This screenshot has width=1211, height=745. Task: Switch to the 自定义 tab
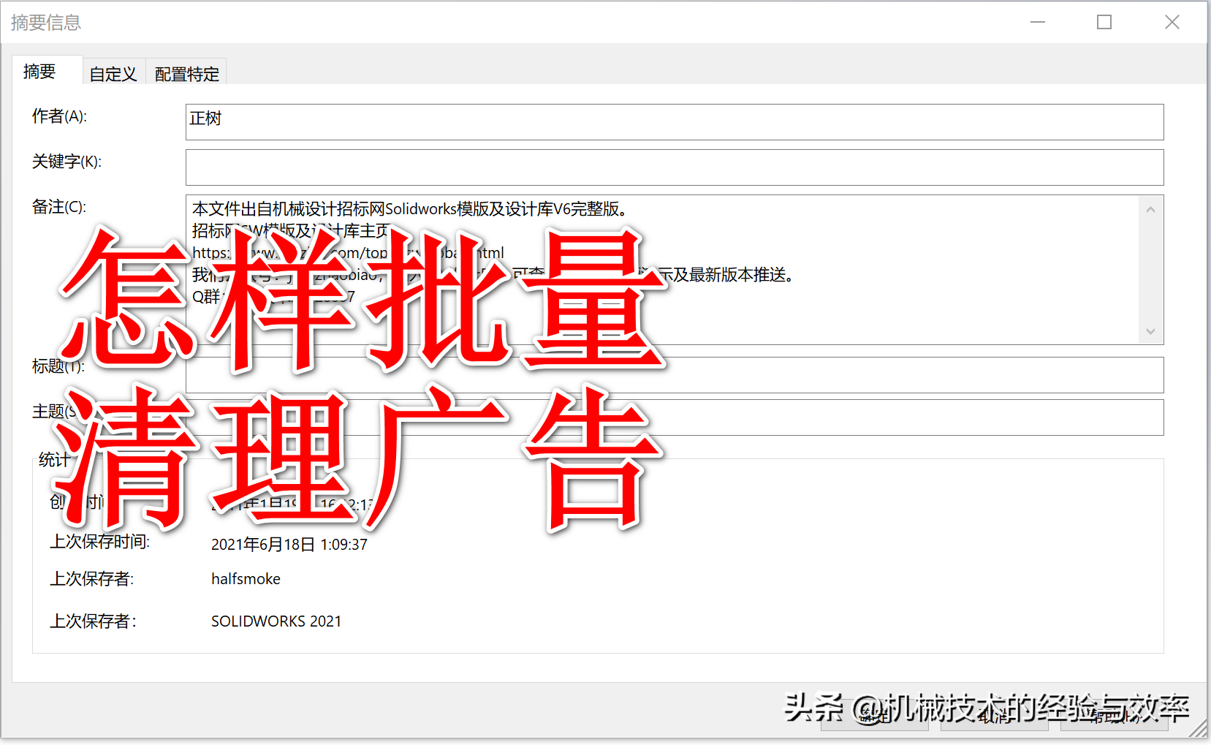(x=113, y=72)
